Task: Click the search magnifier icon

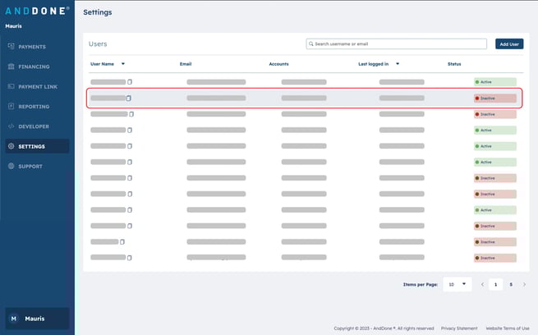Action: pos(310,44)
